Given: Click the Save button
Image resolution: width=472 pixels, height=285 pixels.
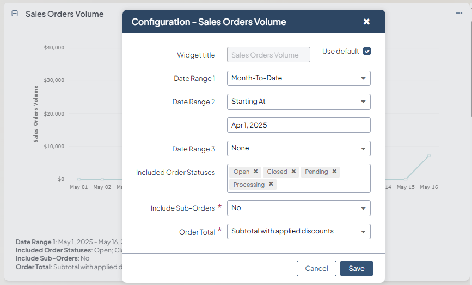Looking at the screenshot, I should (356, 268).
